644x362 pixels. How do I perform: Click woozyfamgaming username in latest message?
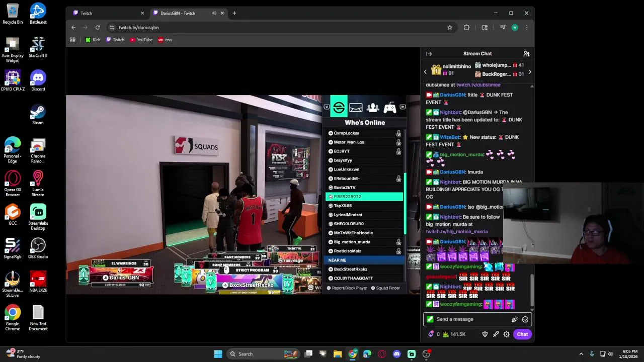pos(461,304)
